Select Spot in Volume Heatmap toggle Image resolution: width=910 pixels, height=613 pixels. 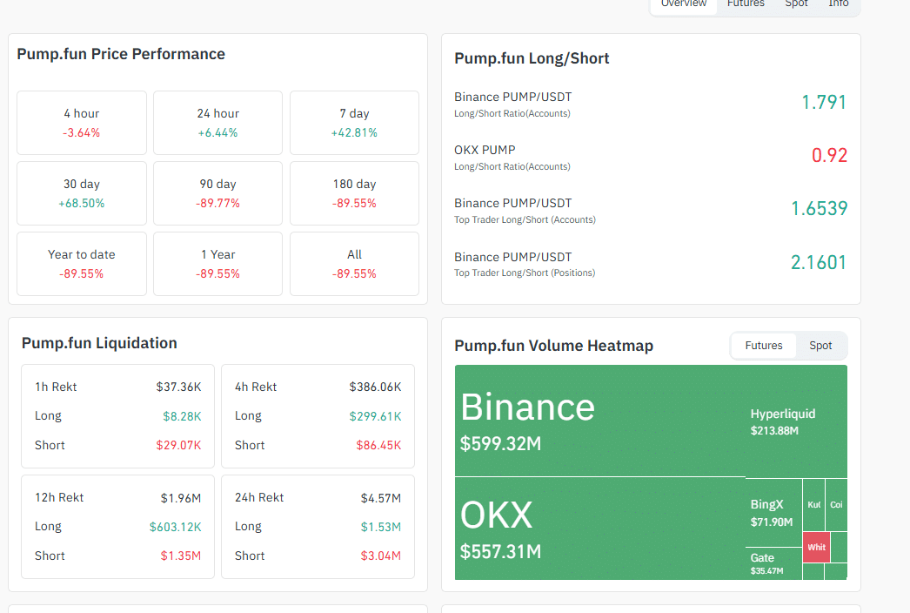820,346
